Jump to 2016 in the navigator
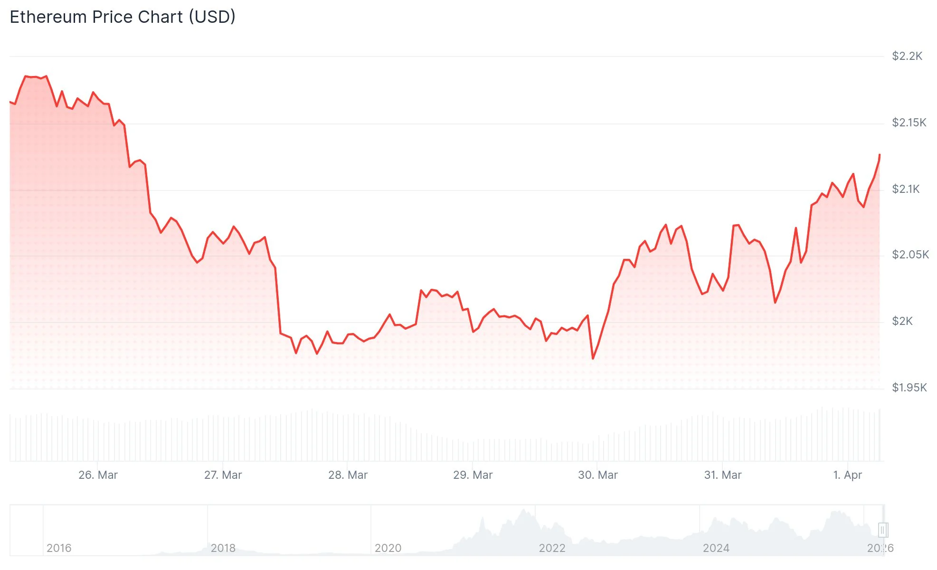This screenshot has height=570, width=937. tap(59, 548)
